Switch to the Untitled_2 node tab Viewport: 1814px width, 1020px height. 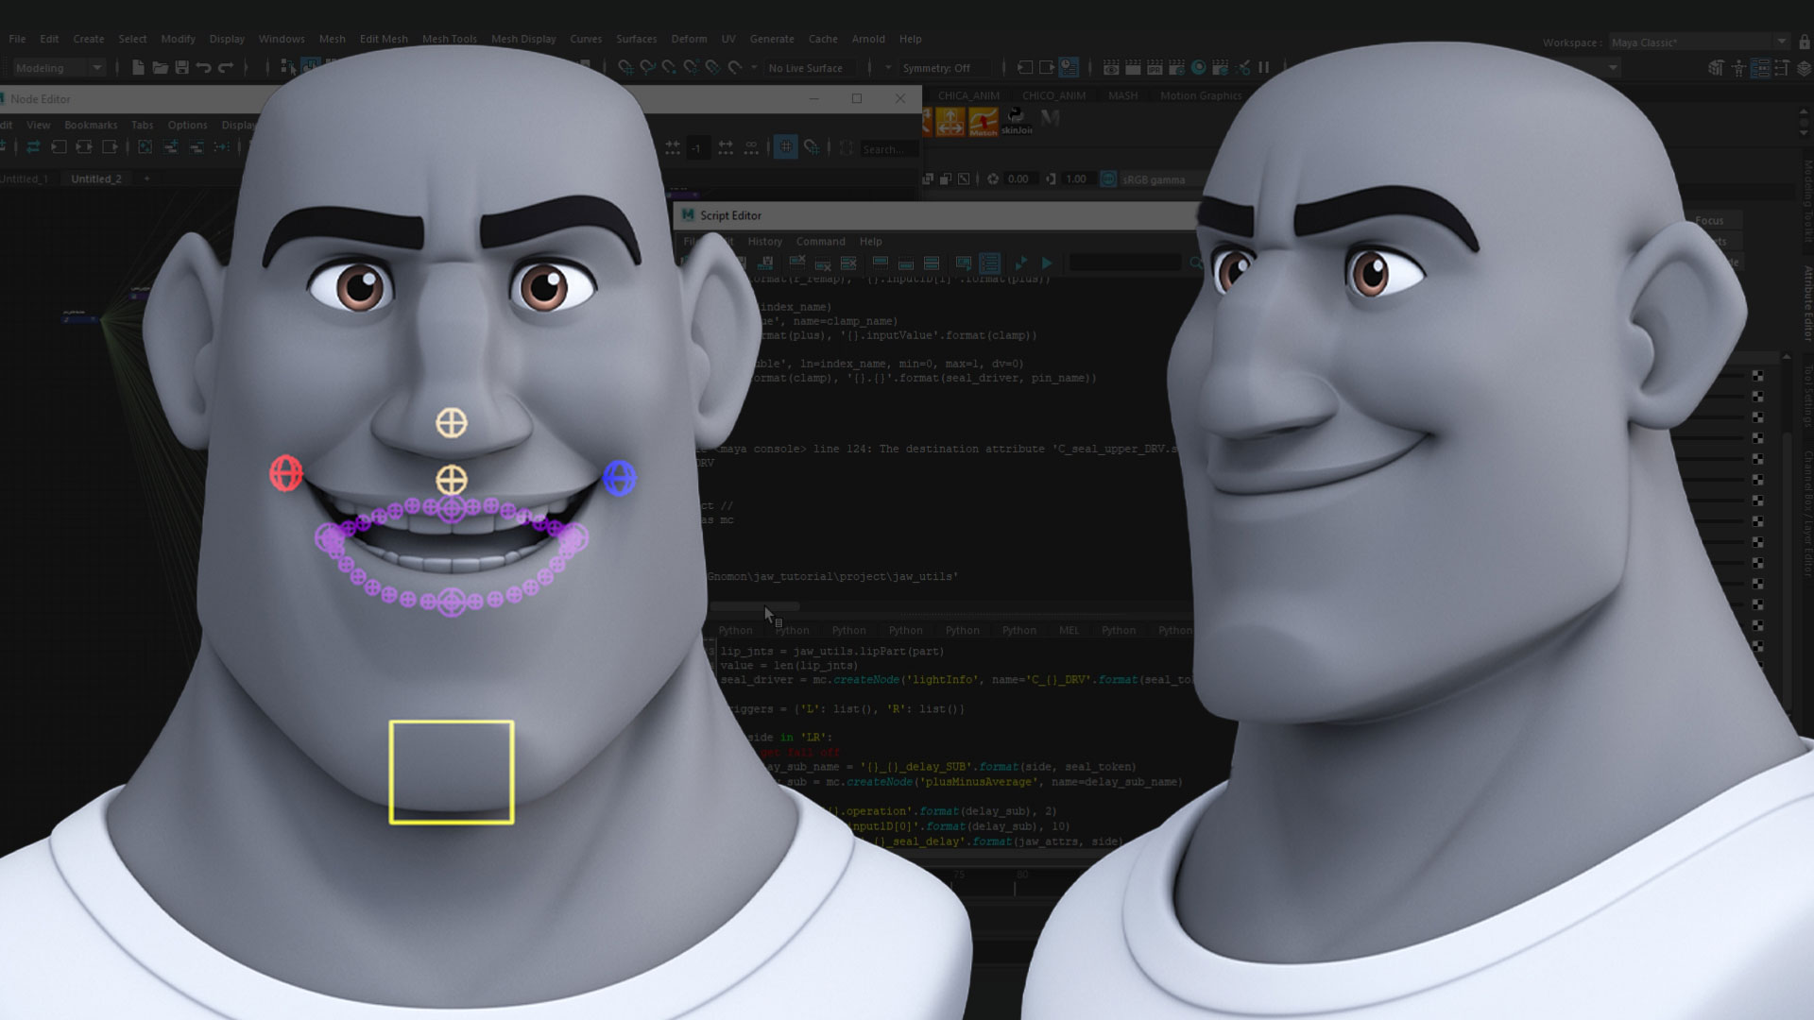(96, 178)
